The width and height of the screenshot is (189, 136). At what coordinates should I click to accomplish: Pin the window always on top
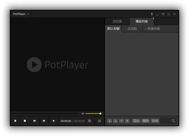[152, 14]
